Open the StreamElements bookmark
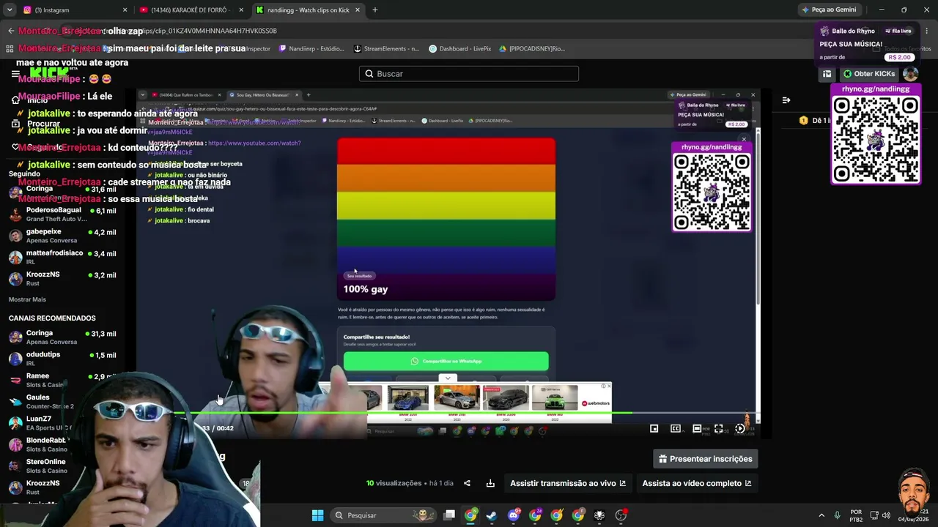Image resolution: width=938 pixels, height=527 pixels. point(387,48)
